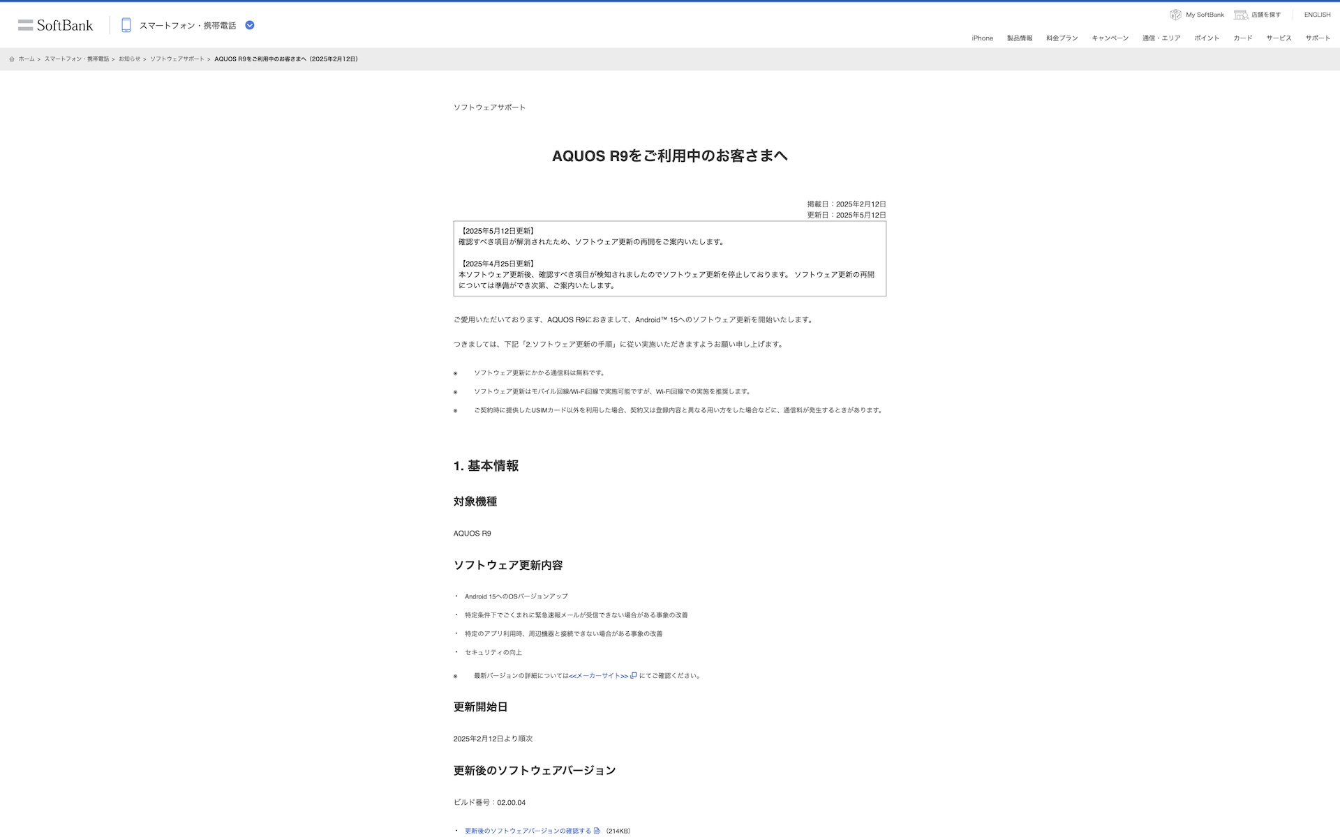Go to ソフトウェアサポート breadcrumb link
The height and width of the screenshot is (837, 1340).
[177, 59]
